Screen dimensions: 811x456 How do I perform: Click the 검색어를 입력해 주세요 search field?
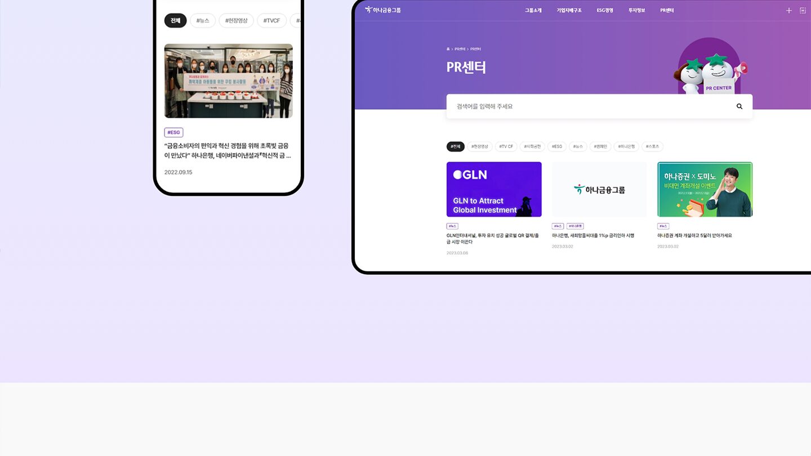(586, 106)
